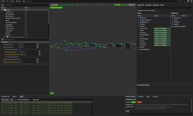Clear the Filter Properties search icon
The width and height of the screenshot is (193, 116).
(3, 39)
